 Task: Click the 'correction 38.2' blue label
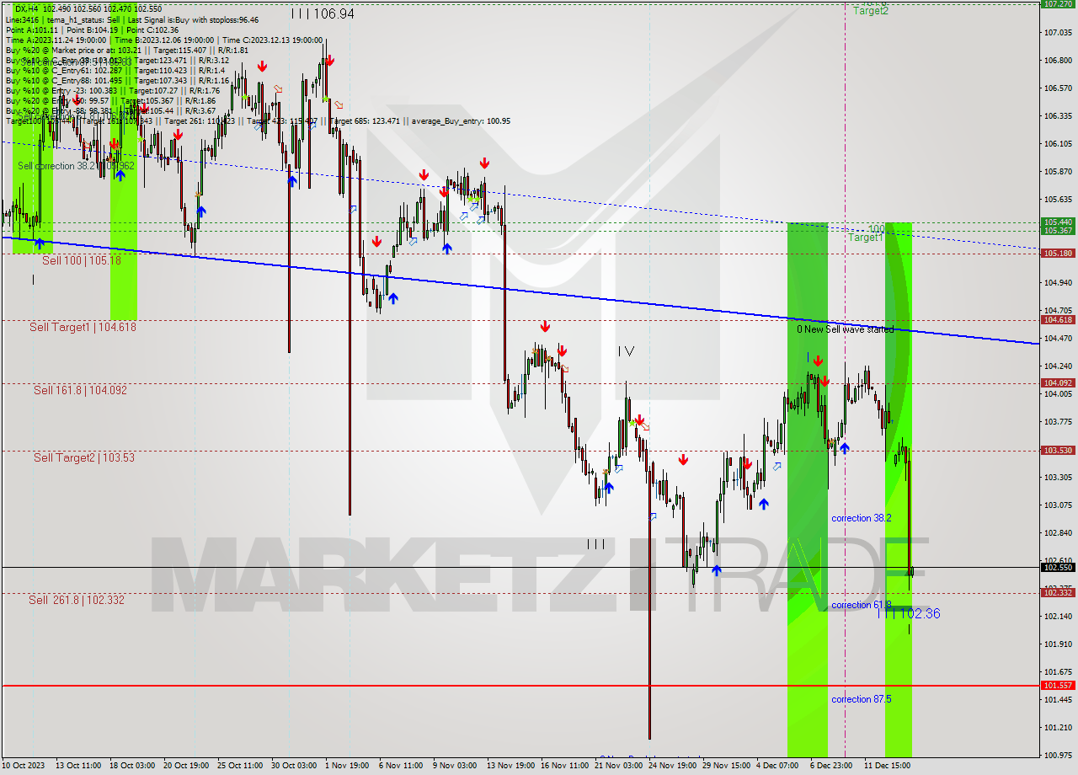(x=861, y=518)
